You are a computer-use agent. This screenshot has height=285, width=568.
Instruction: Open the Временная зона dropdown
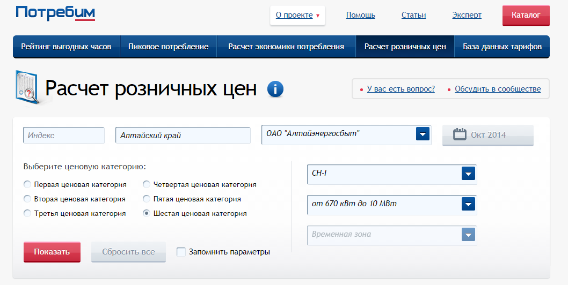coord(392,236)
